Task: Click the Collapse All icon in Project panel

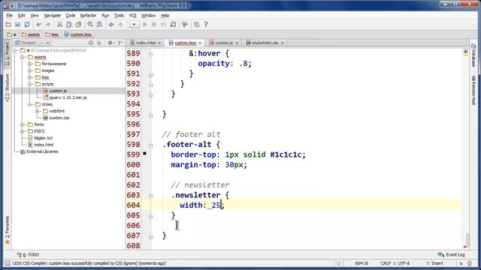Action: [99, 43]
